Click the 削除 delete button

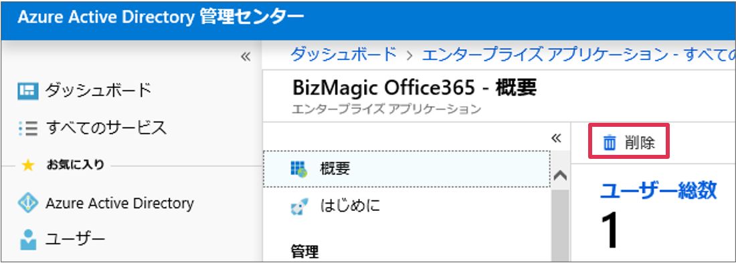click(x=629, y=143)
